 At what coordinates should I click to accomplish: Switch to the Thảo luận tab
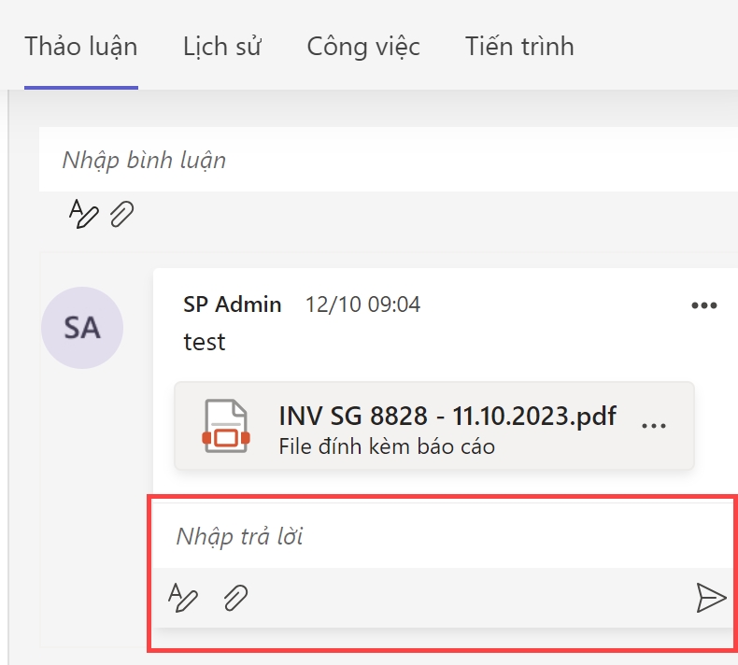pos(81,47)
